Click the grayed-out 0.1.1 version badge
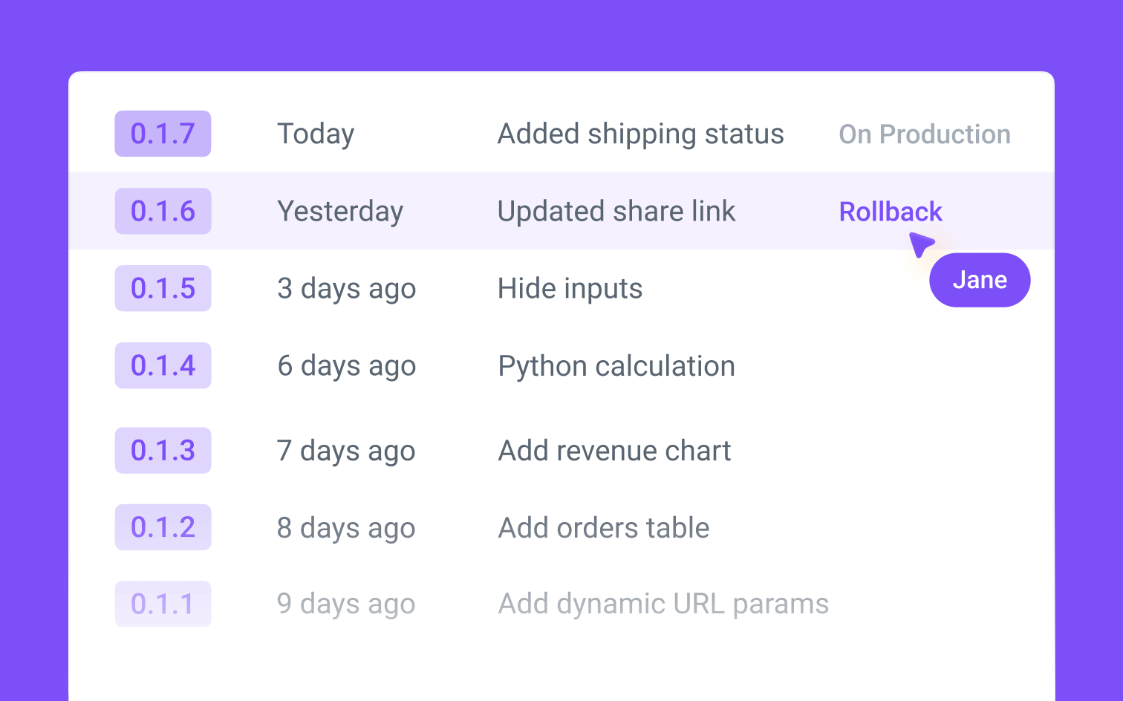Image resolution: width=1123 pixels, height=701 pixels. pos(163,604)
